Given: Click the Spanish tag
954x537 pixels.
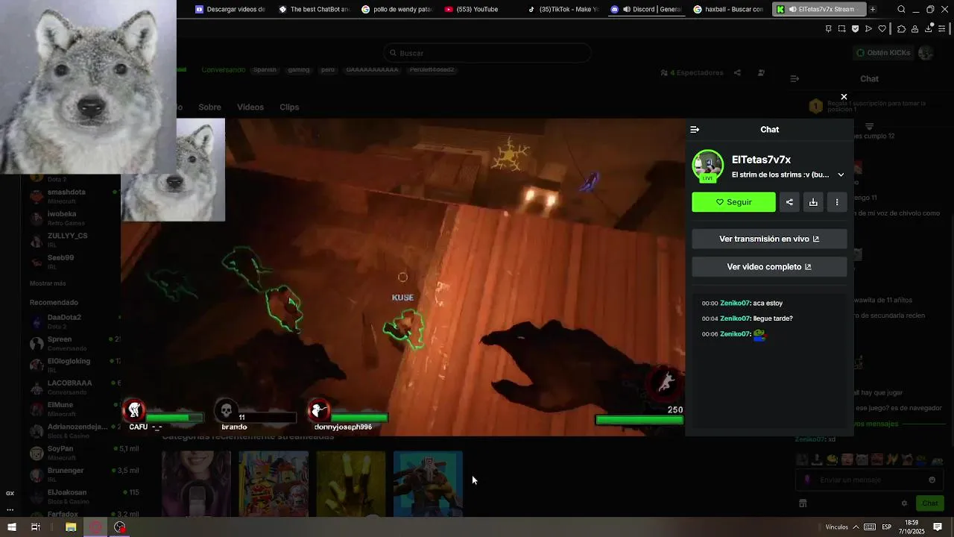Looking at the screenshot, I should (x=265, y=70).
